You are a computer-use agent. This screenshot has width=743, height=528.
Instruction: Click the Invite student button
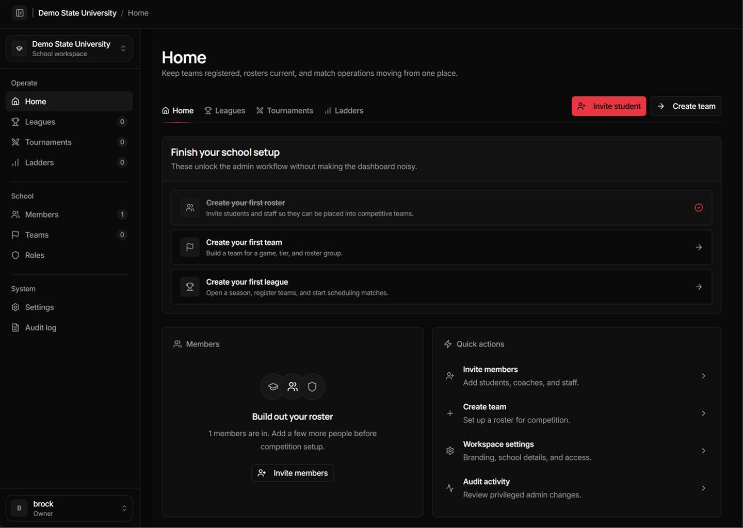click(609, 106)
